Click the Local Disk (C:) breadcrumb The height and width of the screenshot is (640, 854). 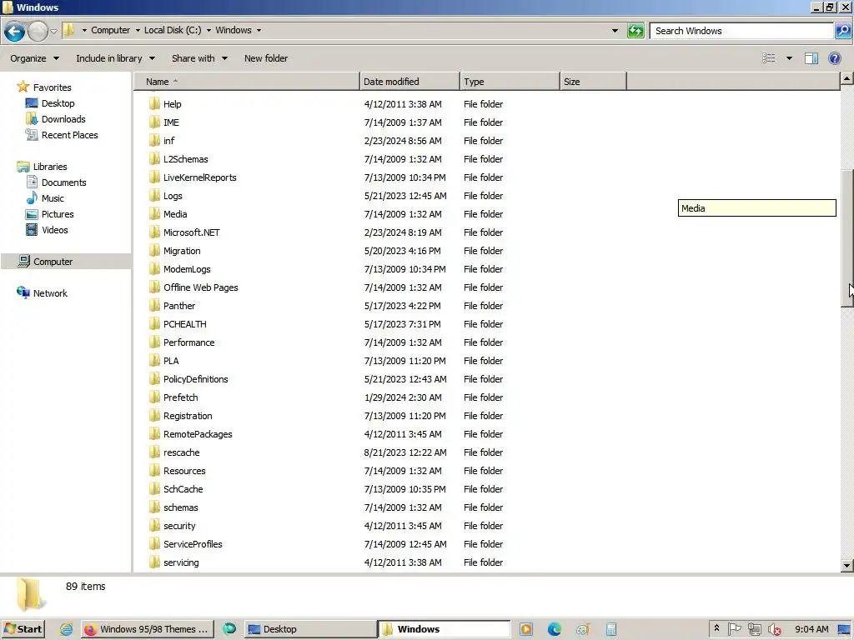click(173, 31)
